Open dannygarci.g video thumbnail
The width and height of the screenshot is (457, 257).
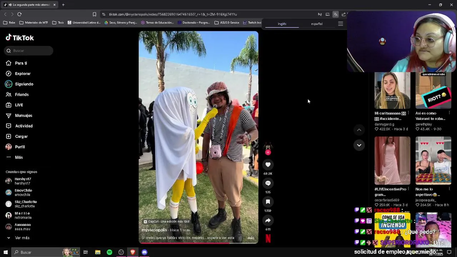coord(392,91)
